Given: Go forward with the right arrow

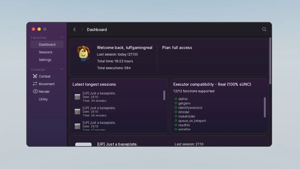Looking at the screenshot, I should coord(82,29).
